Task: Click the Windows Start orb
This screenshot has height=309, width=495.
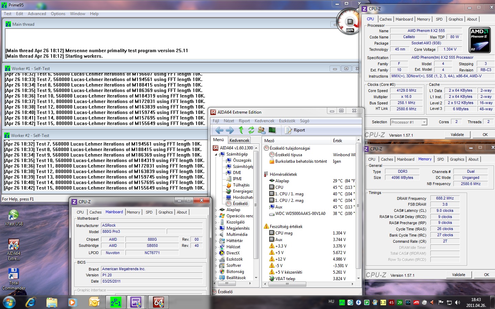Action: tap(9, 302)
